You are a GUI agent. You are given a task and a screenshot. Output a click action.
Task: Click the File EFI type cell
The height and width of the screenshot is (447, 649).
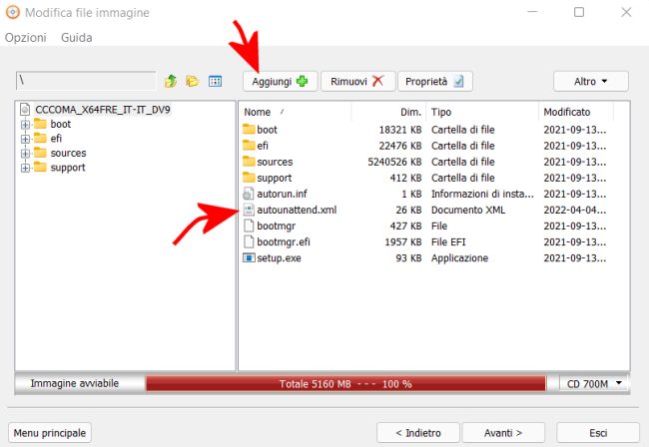click(448, 242)
